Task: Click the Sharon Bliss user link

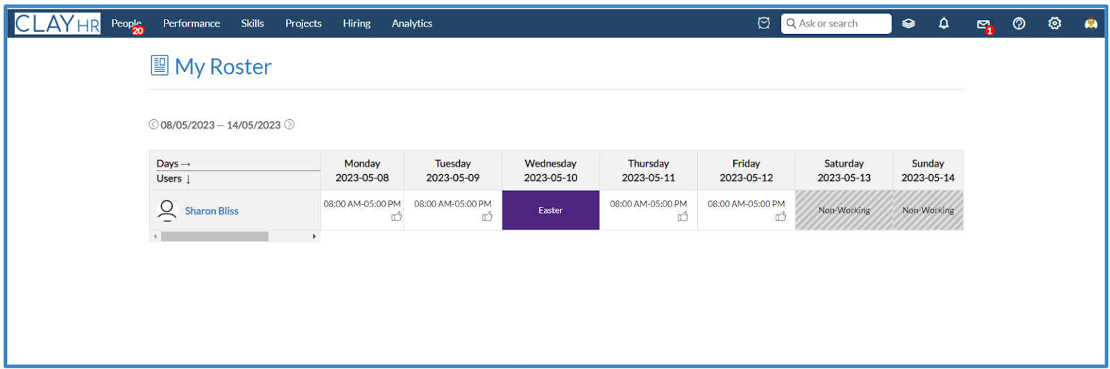Action: (212, 211)
